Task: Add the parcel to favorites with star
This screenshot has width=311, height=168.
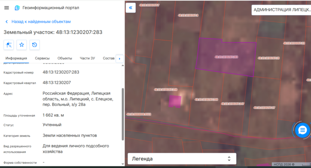Action: point(21,45)
